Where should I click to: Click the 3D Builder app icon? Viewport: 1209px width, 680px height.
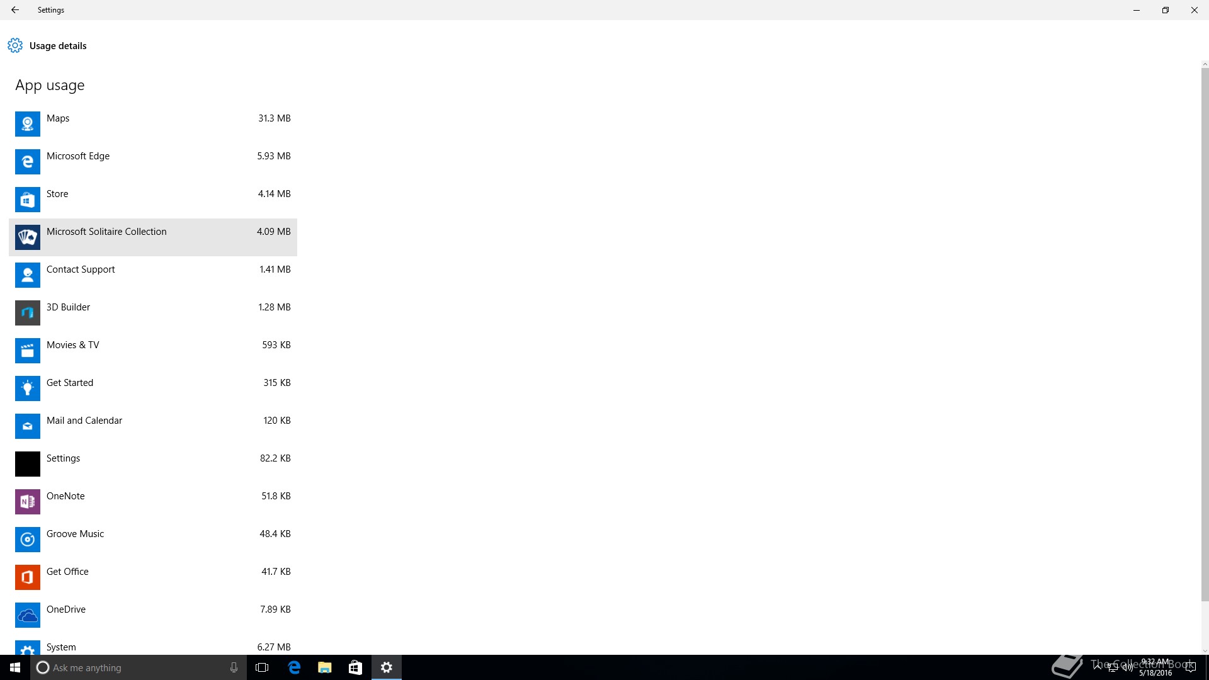pos(28,313)
